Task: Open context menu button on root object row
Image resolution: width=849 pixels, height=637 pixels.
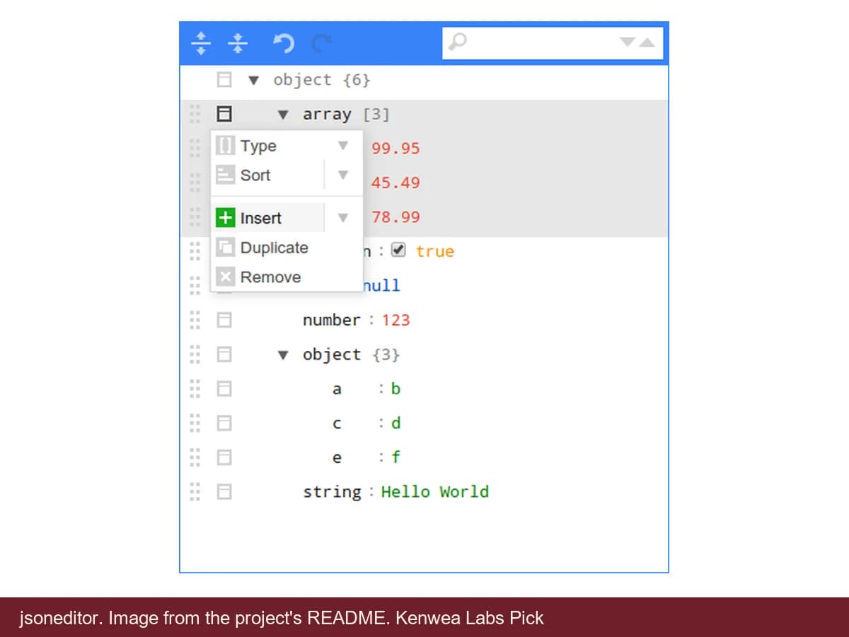Action: tap(224, 79)
